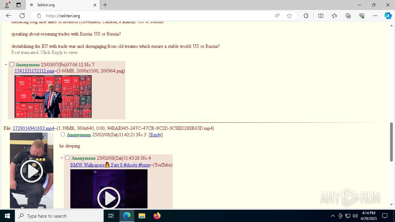Viewport: 395px width, 222px height.
Task: Open Windows Start menu
Action: [x=7, y=216]
